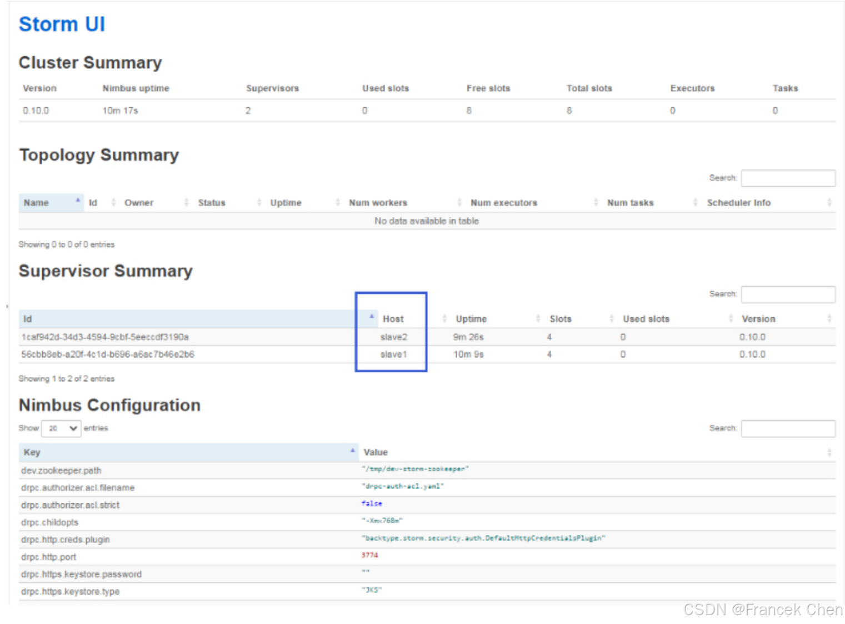Click uptime value 9m 26s
The height and width of the screenshot is (624, 845).
pyautogui.click(x=468, y=337)
